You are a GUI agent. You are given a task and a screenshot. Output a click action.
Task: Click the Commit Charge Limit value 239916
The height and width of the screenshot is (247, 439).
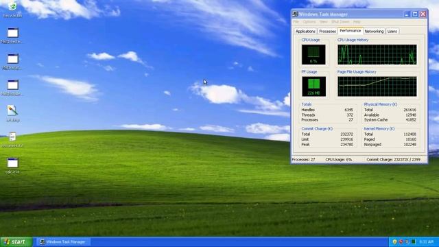tap(347, 139)
